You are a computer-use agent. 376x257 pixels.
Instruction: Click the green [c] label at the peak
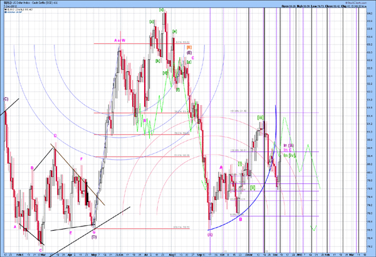click(x=161, y=9)
